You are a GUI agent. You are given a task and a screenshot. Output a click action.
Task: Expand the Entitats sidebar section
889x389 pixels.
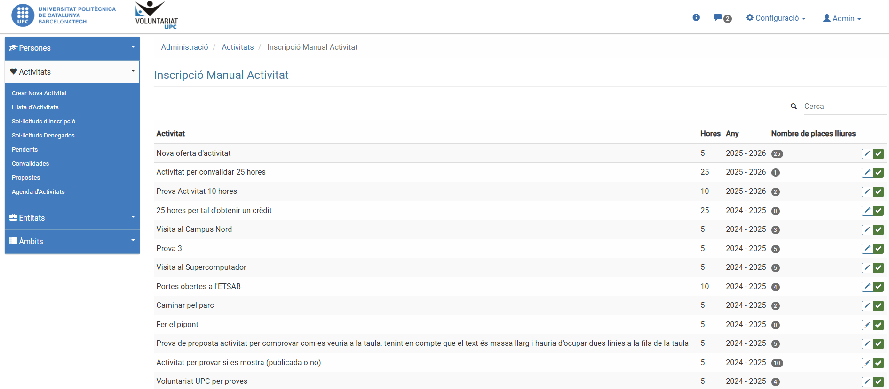click(x=72, y=218)
